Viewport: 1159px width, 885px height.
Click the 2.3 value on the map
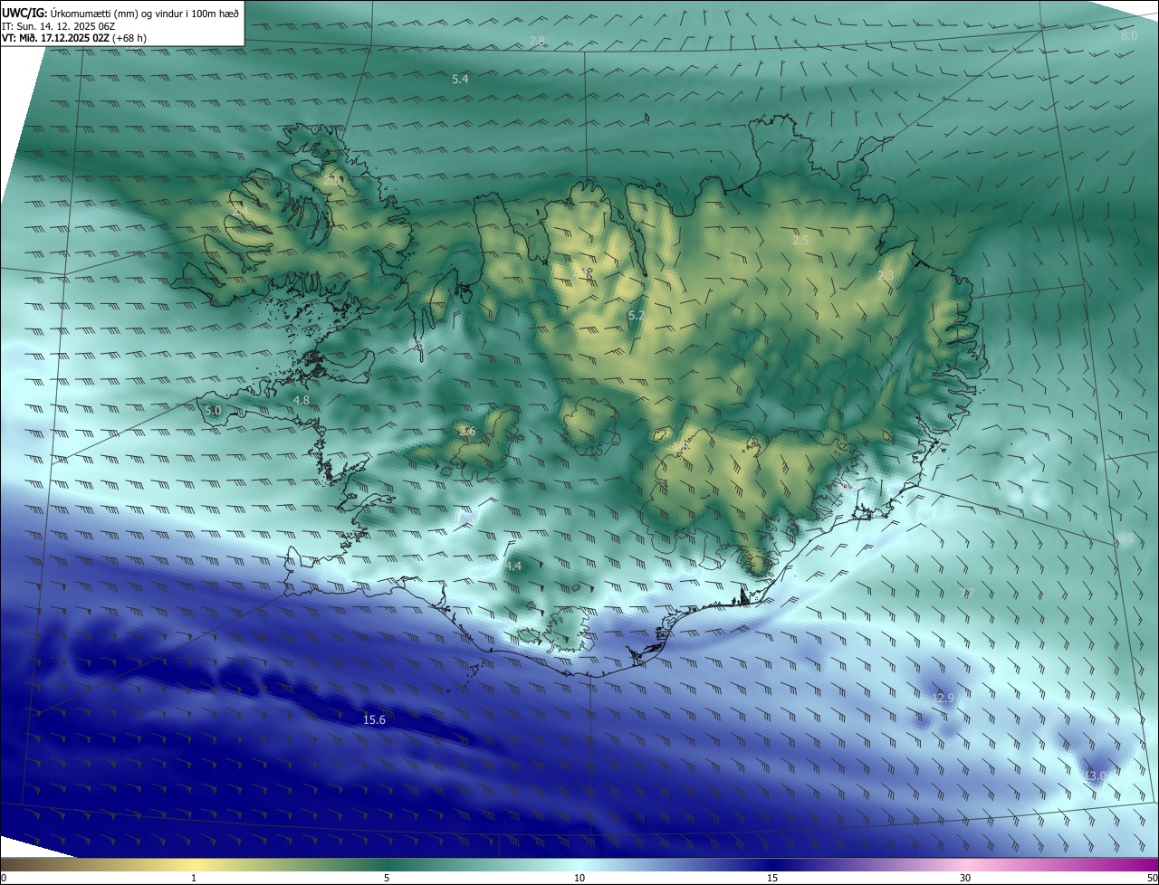coord(886,275)
